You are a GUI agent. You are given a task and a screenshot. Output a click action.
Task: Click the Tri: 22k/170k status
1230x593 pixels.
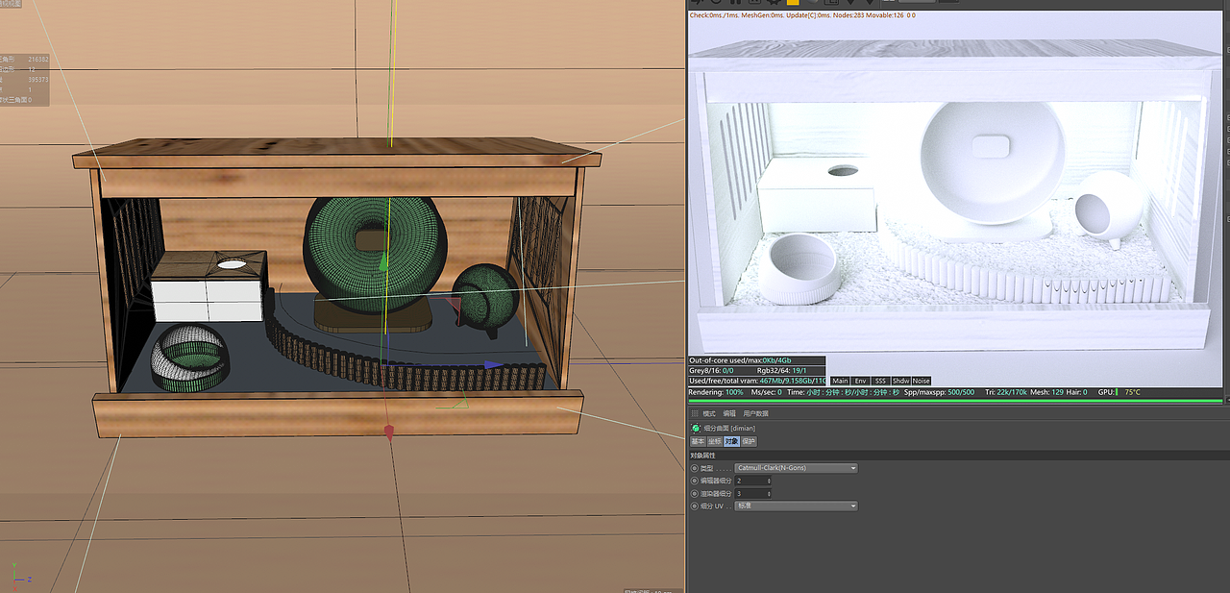pos(1006,392)
